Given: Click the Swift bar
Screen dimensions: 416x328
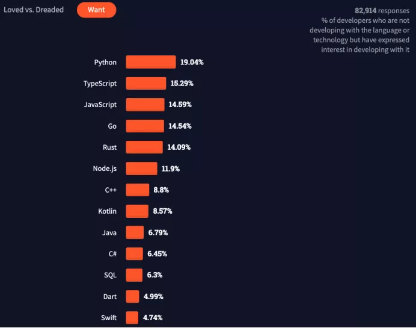Looking at the screenshot, I should pos(132,318).
